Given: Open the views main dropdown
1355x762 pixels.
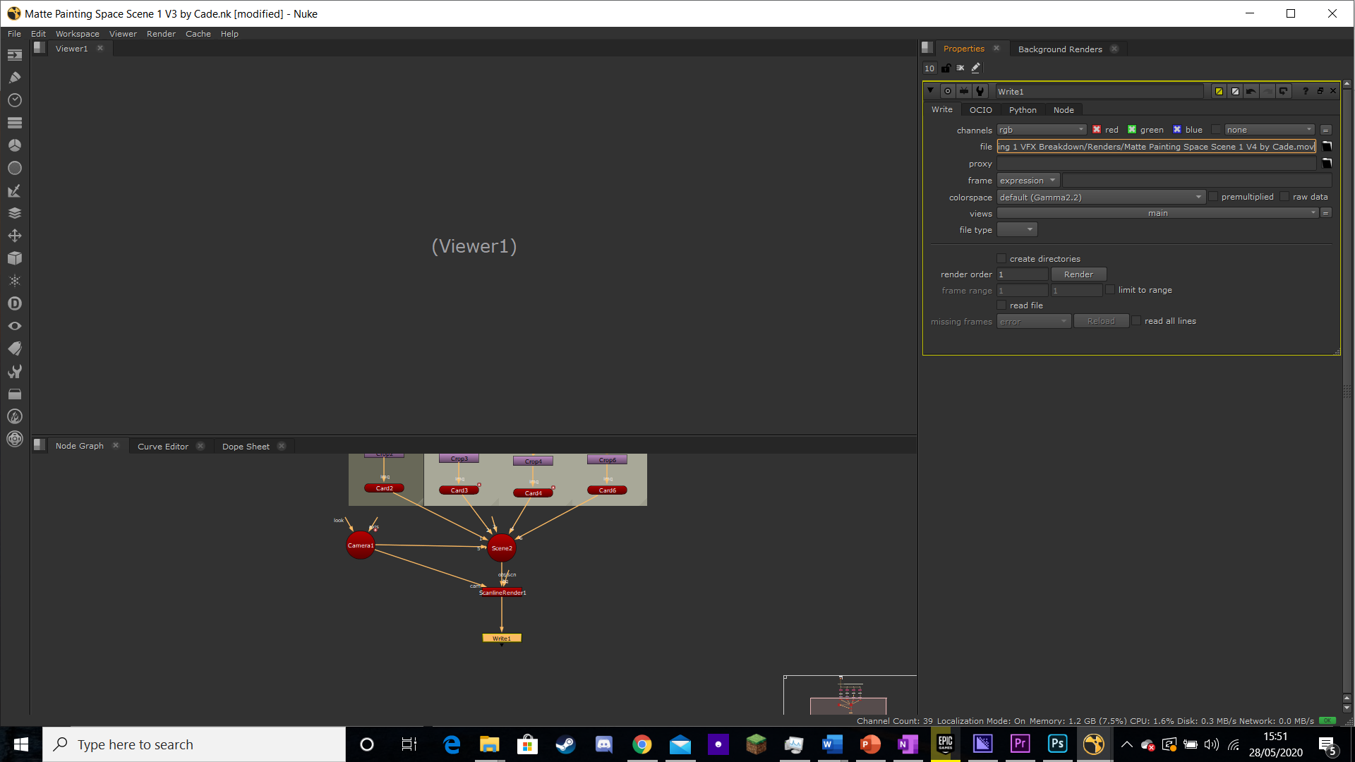Looking at the screenshot, I should (x=1157, y=213).
